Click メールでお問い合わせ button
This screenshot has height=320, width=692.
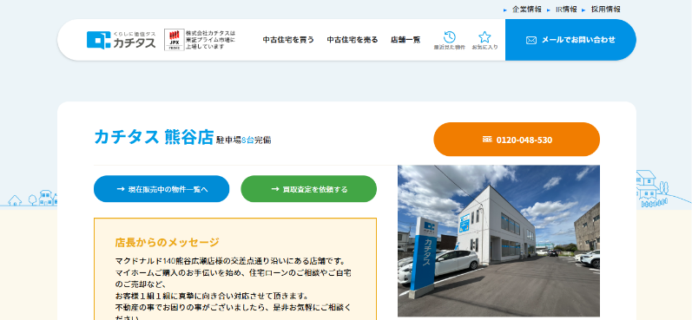(x=570, y=40)
